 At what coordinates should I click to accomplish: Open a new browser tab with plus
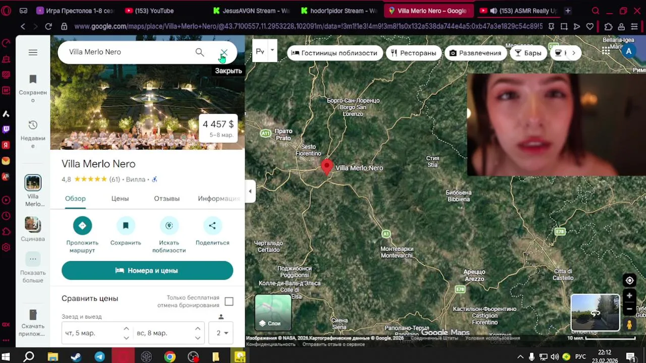568,11
